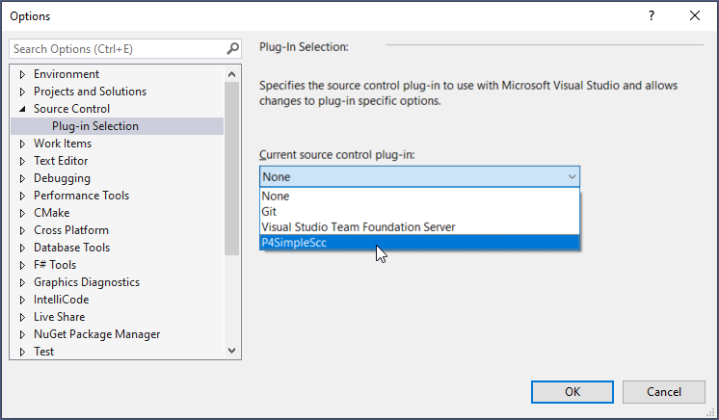Screen dimensions: 719x420
Task: Expand the Performance Tools arrow
Action: click(22, 196)
